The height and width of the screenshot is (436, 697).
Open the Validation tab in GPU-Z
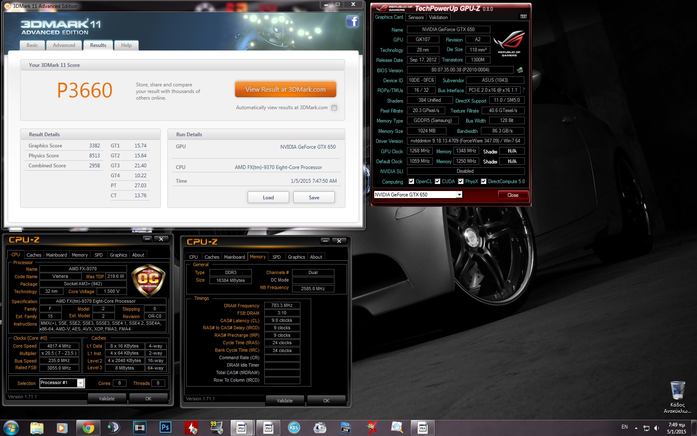click(x=438, y=17)
